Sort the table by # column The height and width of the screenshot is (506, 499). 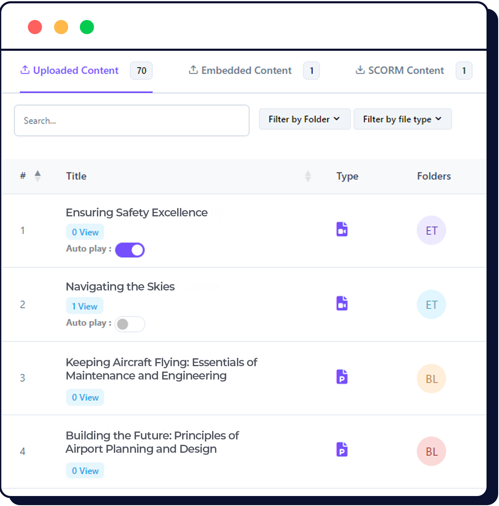(x=37, y=176)
